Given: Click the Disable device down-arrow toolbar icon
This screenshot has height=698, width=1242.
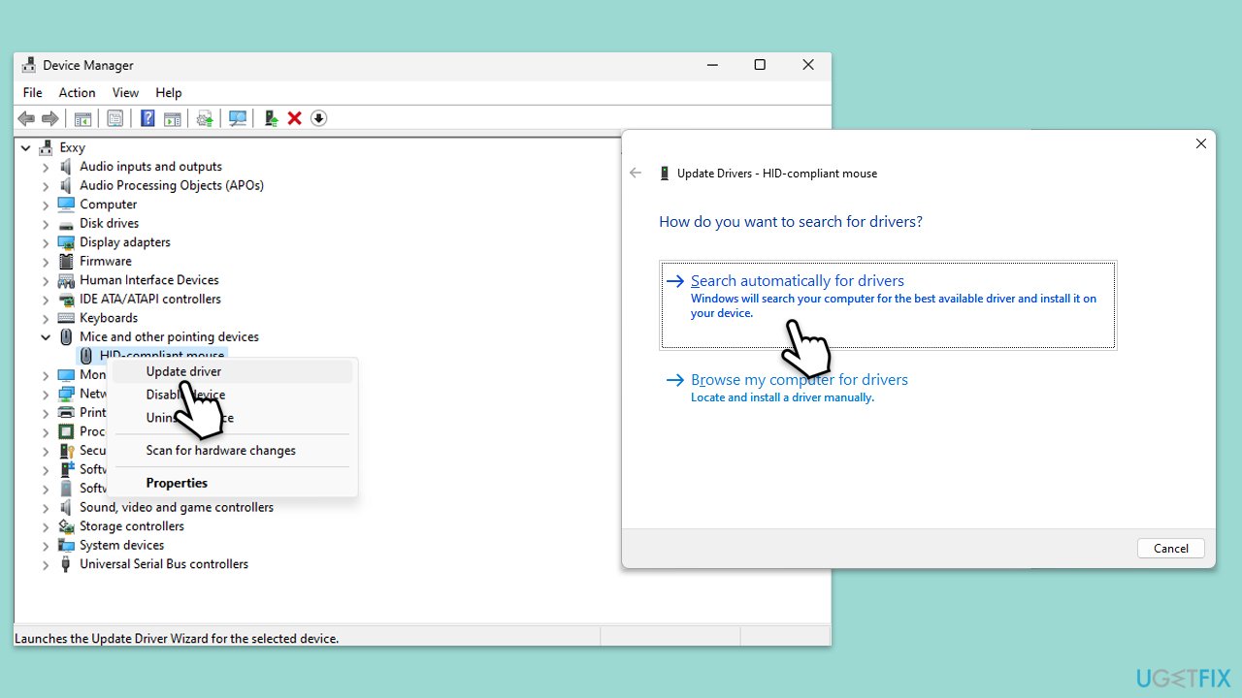Looking at the screenshot, I should click(x=318, y=118).
